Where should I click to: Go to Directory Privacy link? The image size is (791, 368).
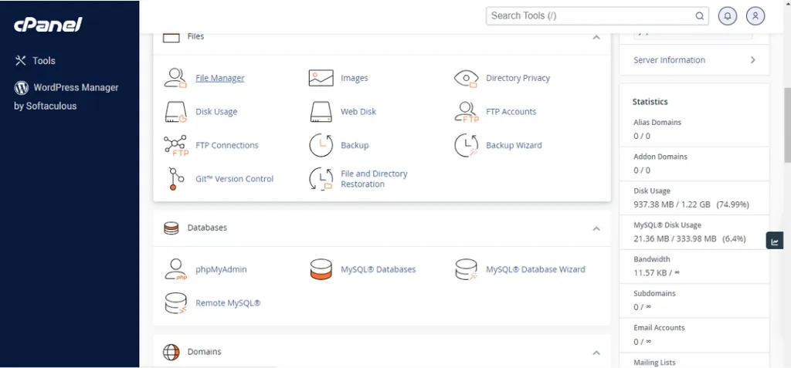point(518,78)
